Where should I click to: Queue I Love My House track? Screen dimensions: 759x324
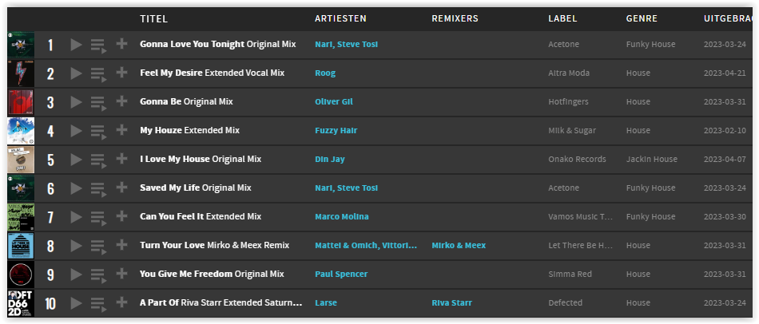tap(98, 160)
